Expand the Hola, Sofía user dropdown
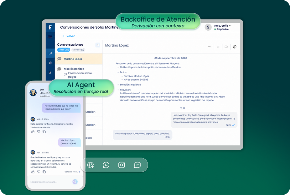 pyautogui.click(x=223, y=26)
